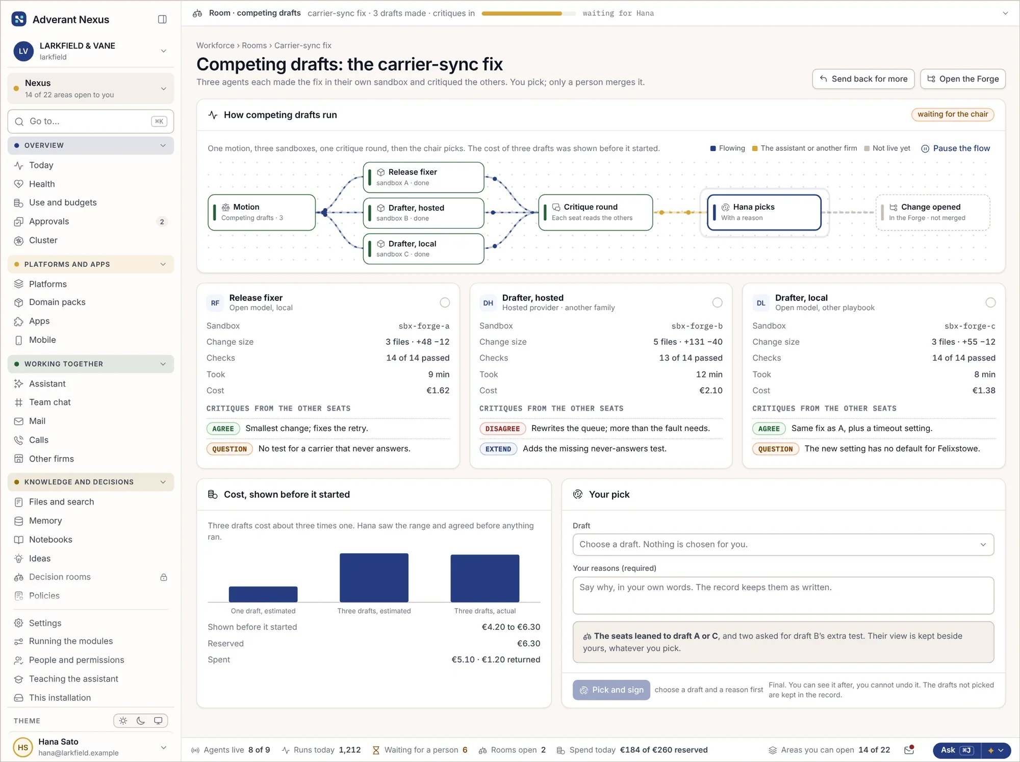Screen dimensions: 1020x762
Task: Select the Release fixer draft radio button
Action: point(445,303)
